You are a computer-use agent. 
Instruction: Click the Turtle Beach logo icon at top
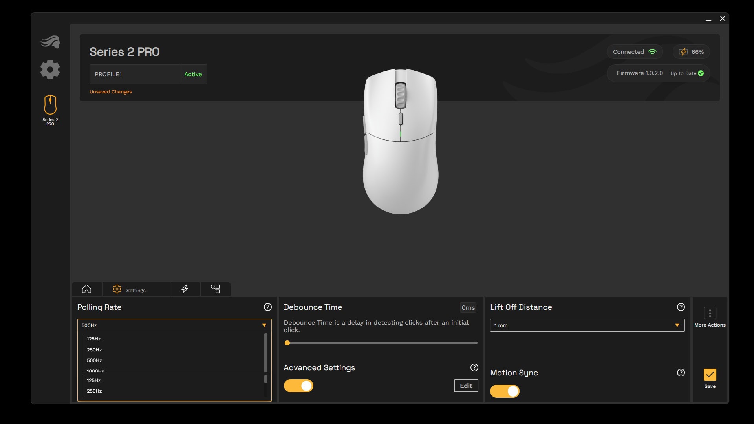[50, 41]
